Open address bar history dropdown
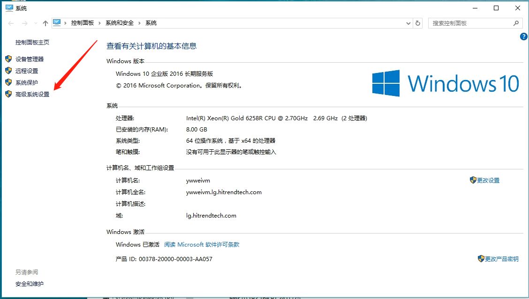529x299 pixels. tap(408, 23)
